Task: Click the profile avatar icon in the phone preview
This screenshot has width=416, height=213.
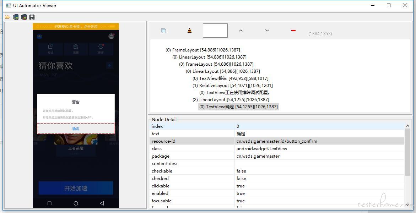Action: [x=111, y=36]
